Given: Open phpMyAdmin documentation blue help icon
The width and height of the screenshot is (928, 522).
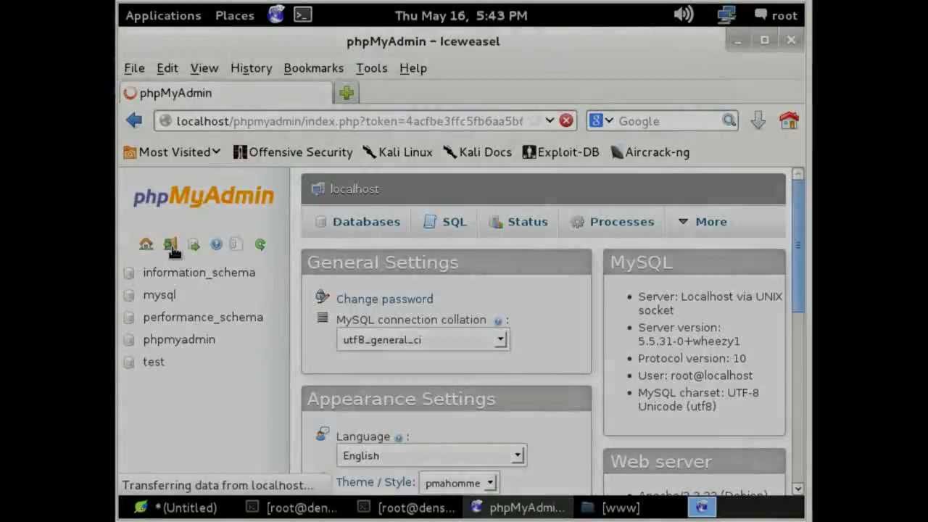Looking at the screenshot, I should [216, 244].
